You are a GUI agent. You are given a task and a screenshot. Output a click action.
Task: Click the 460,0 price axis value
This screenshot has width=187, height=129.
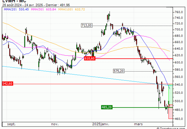click(179, 119)
